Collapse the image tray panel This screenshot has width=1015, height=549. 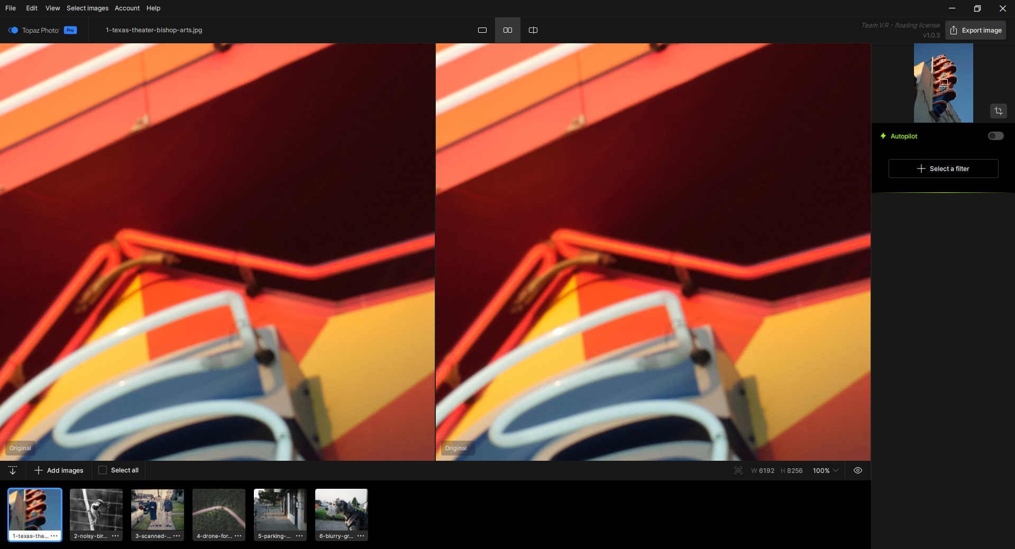(x=13, y=470)
